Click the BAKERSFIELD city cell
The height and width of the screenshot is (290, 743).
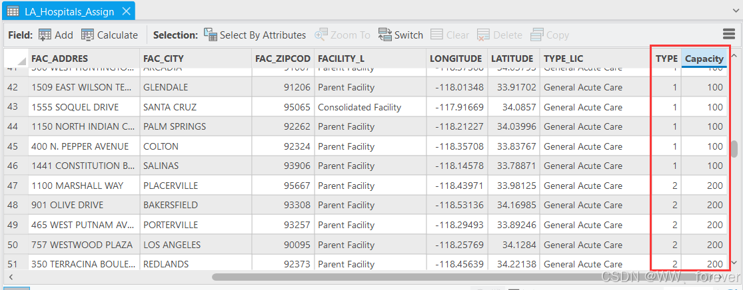pos(196,206)
